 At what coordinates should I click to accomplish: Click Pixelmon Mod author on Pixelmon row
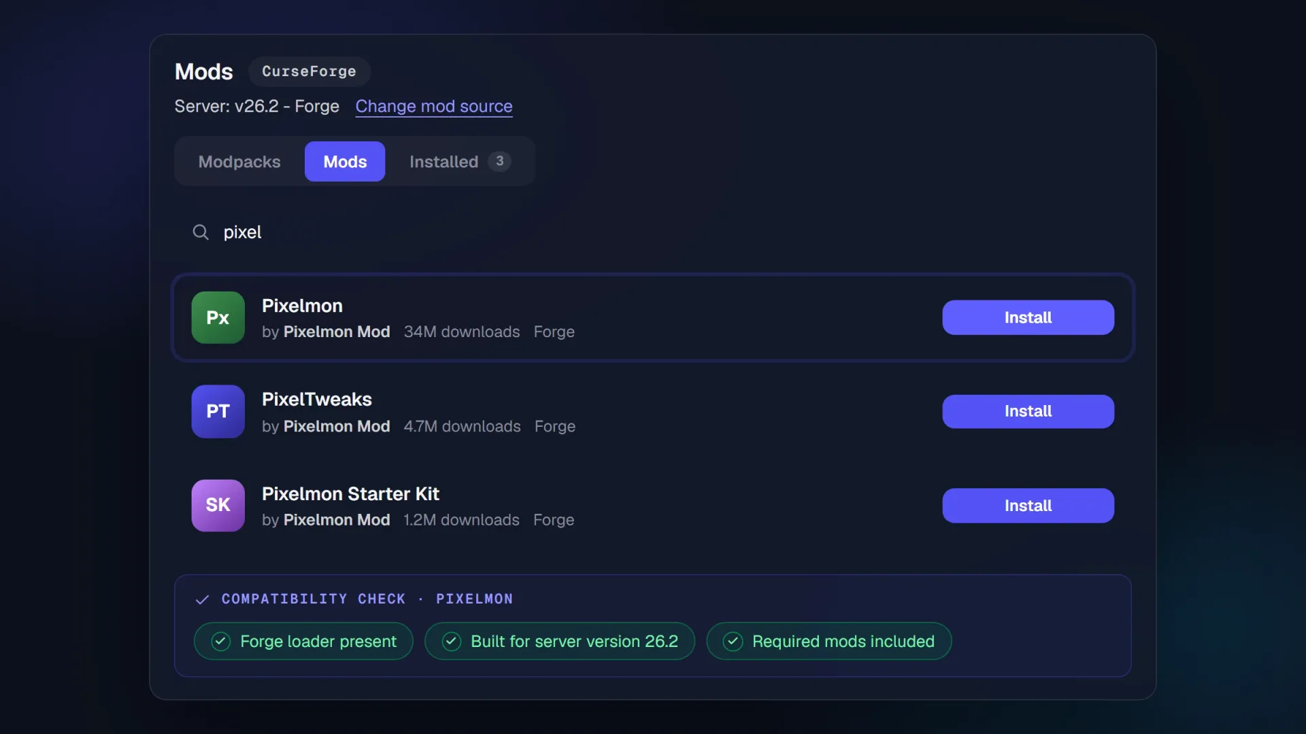pos(337,332)
